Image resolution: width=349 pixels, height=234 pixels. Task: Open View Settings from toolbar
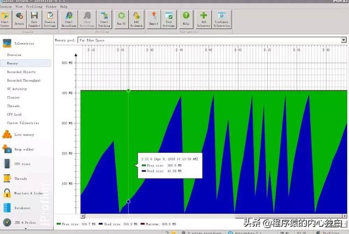(169, 19)
